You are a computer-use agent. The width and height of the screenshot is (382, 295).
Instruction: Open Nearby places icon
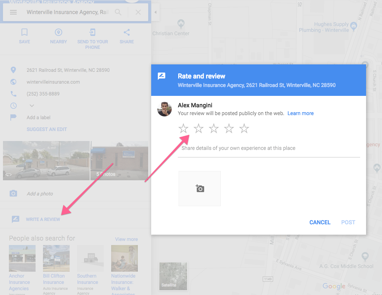(59, 32)
